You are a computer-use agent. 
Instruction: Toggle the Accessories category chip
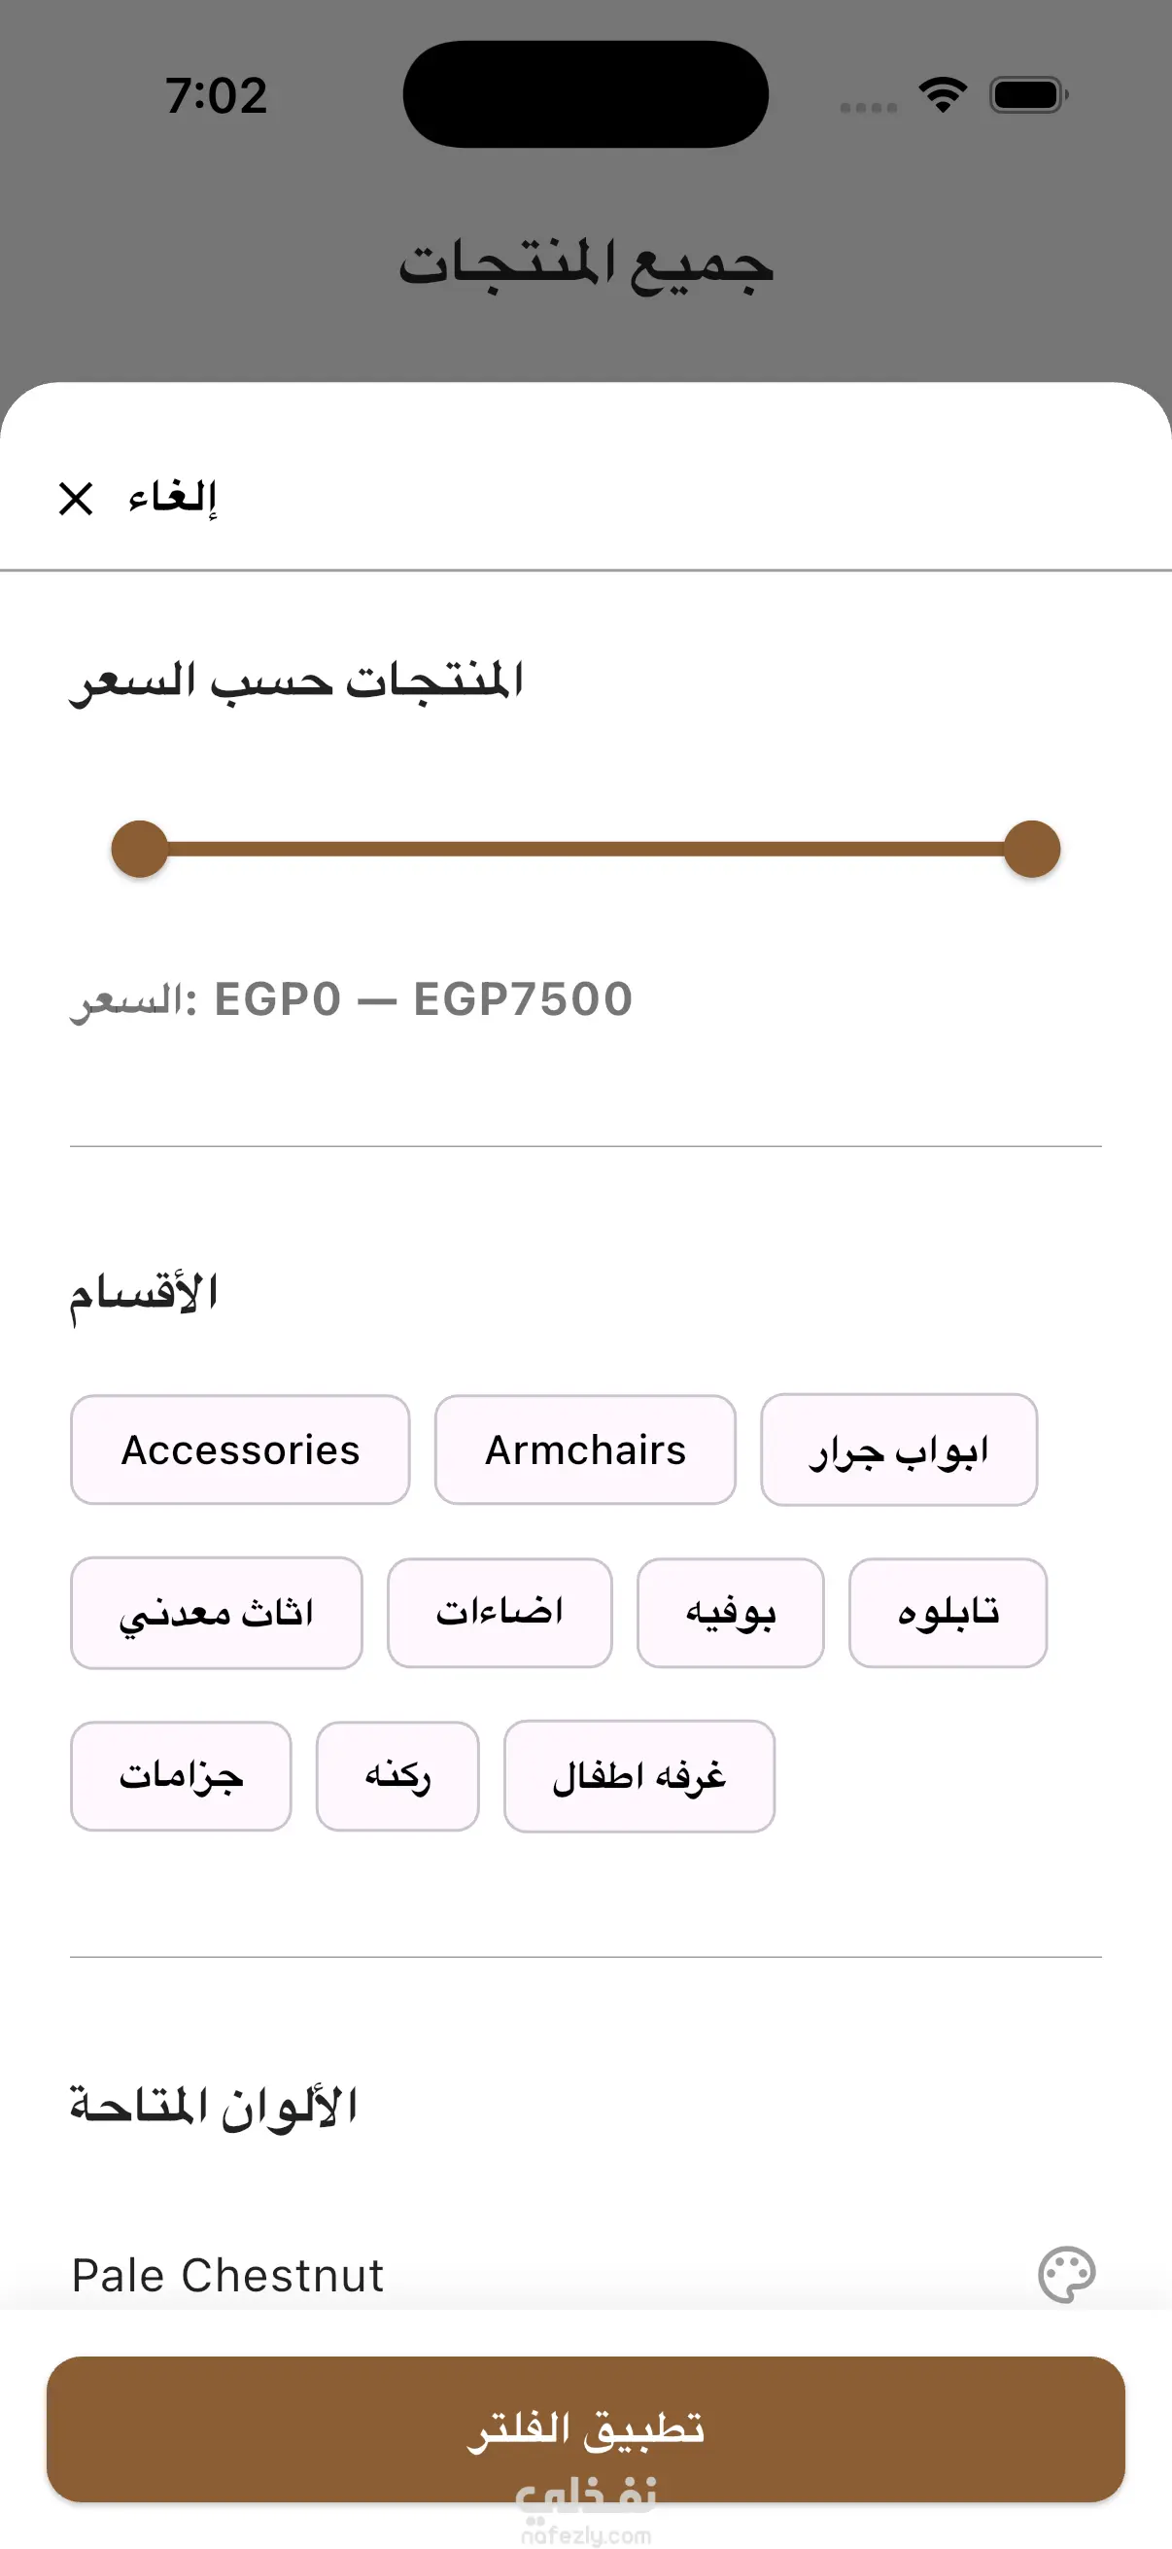[x=240, y=1449]
